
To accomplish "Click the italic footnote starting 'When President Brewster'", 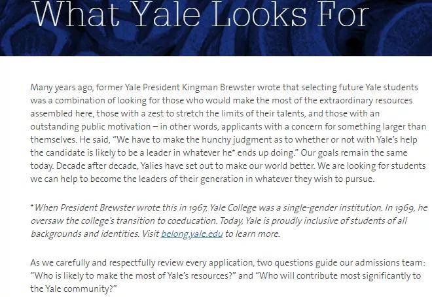I will [229, 220].
